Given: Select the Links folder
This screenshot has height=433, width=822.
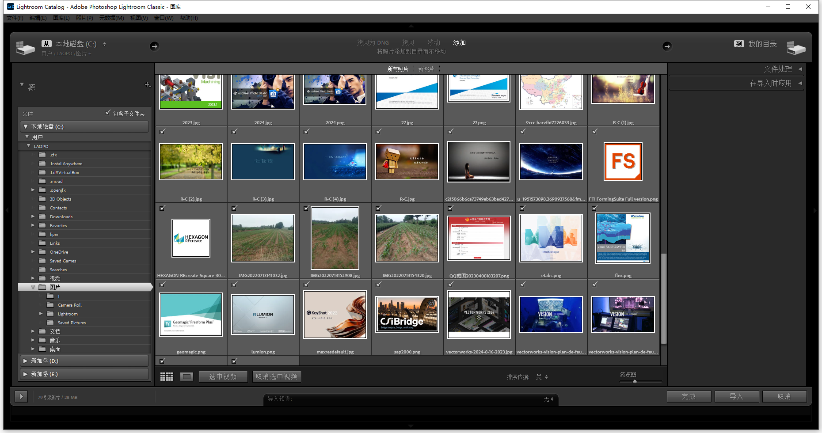Looking at the screenshot, I should [54, 243].
